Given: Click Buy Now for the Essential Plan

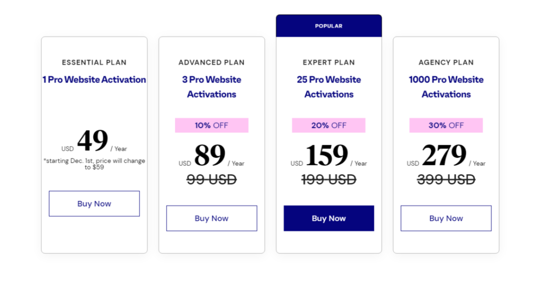Looking at the screenshot, I should [x=94, y=203].
